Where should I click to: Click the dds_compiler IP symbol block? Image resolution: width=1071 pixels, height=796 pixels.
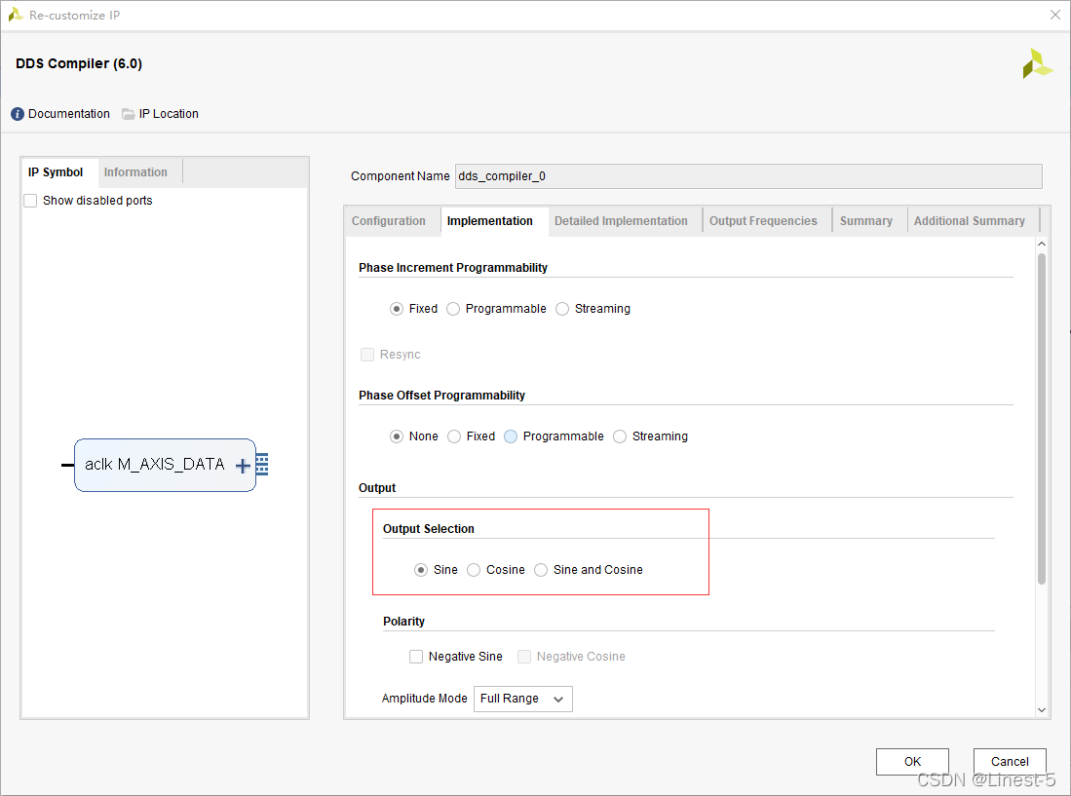pyautogui.click(x=165, y=465)
